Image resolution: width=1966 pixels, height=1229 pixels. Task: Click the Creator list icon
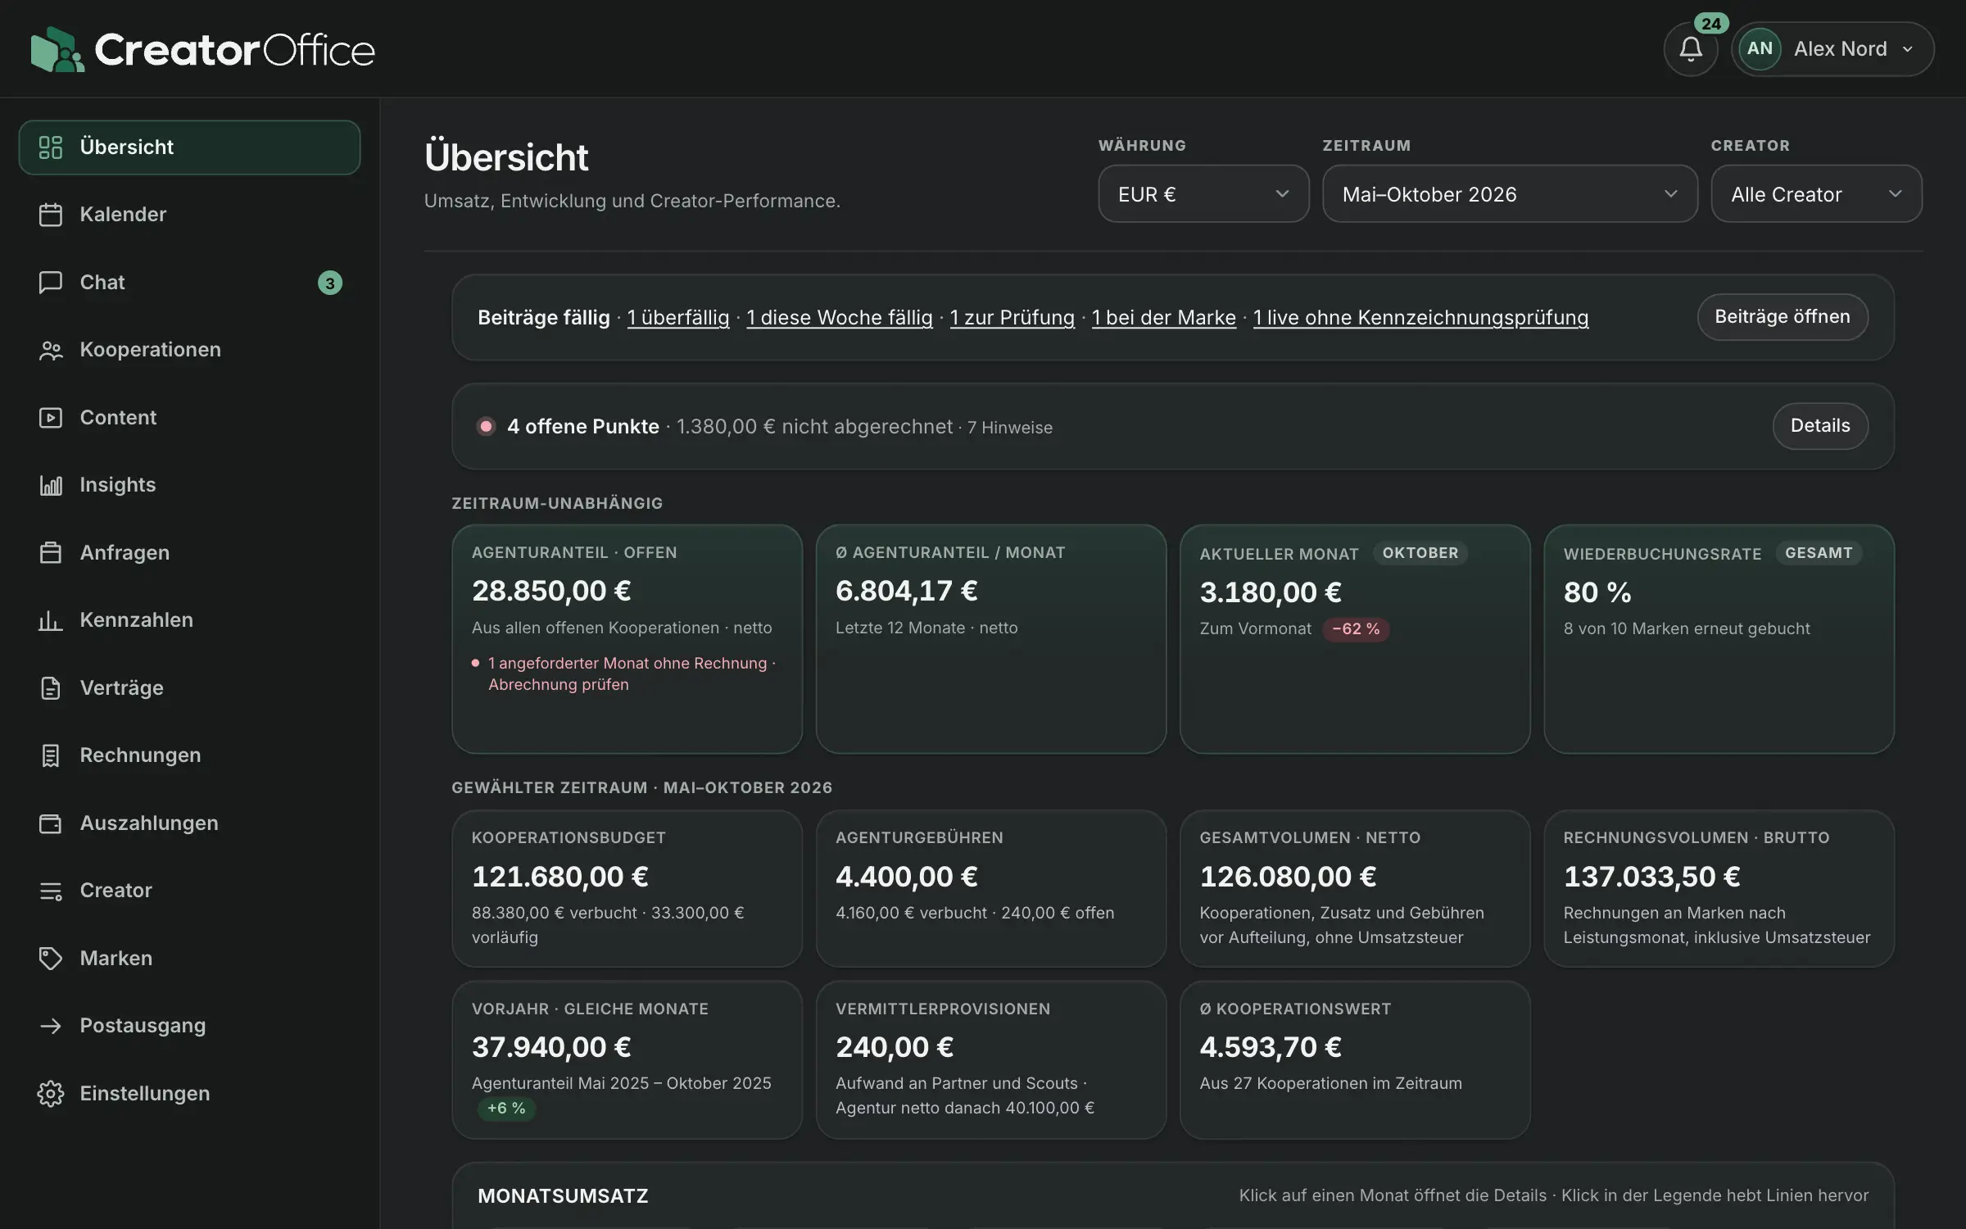pos(51,891)
